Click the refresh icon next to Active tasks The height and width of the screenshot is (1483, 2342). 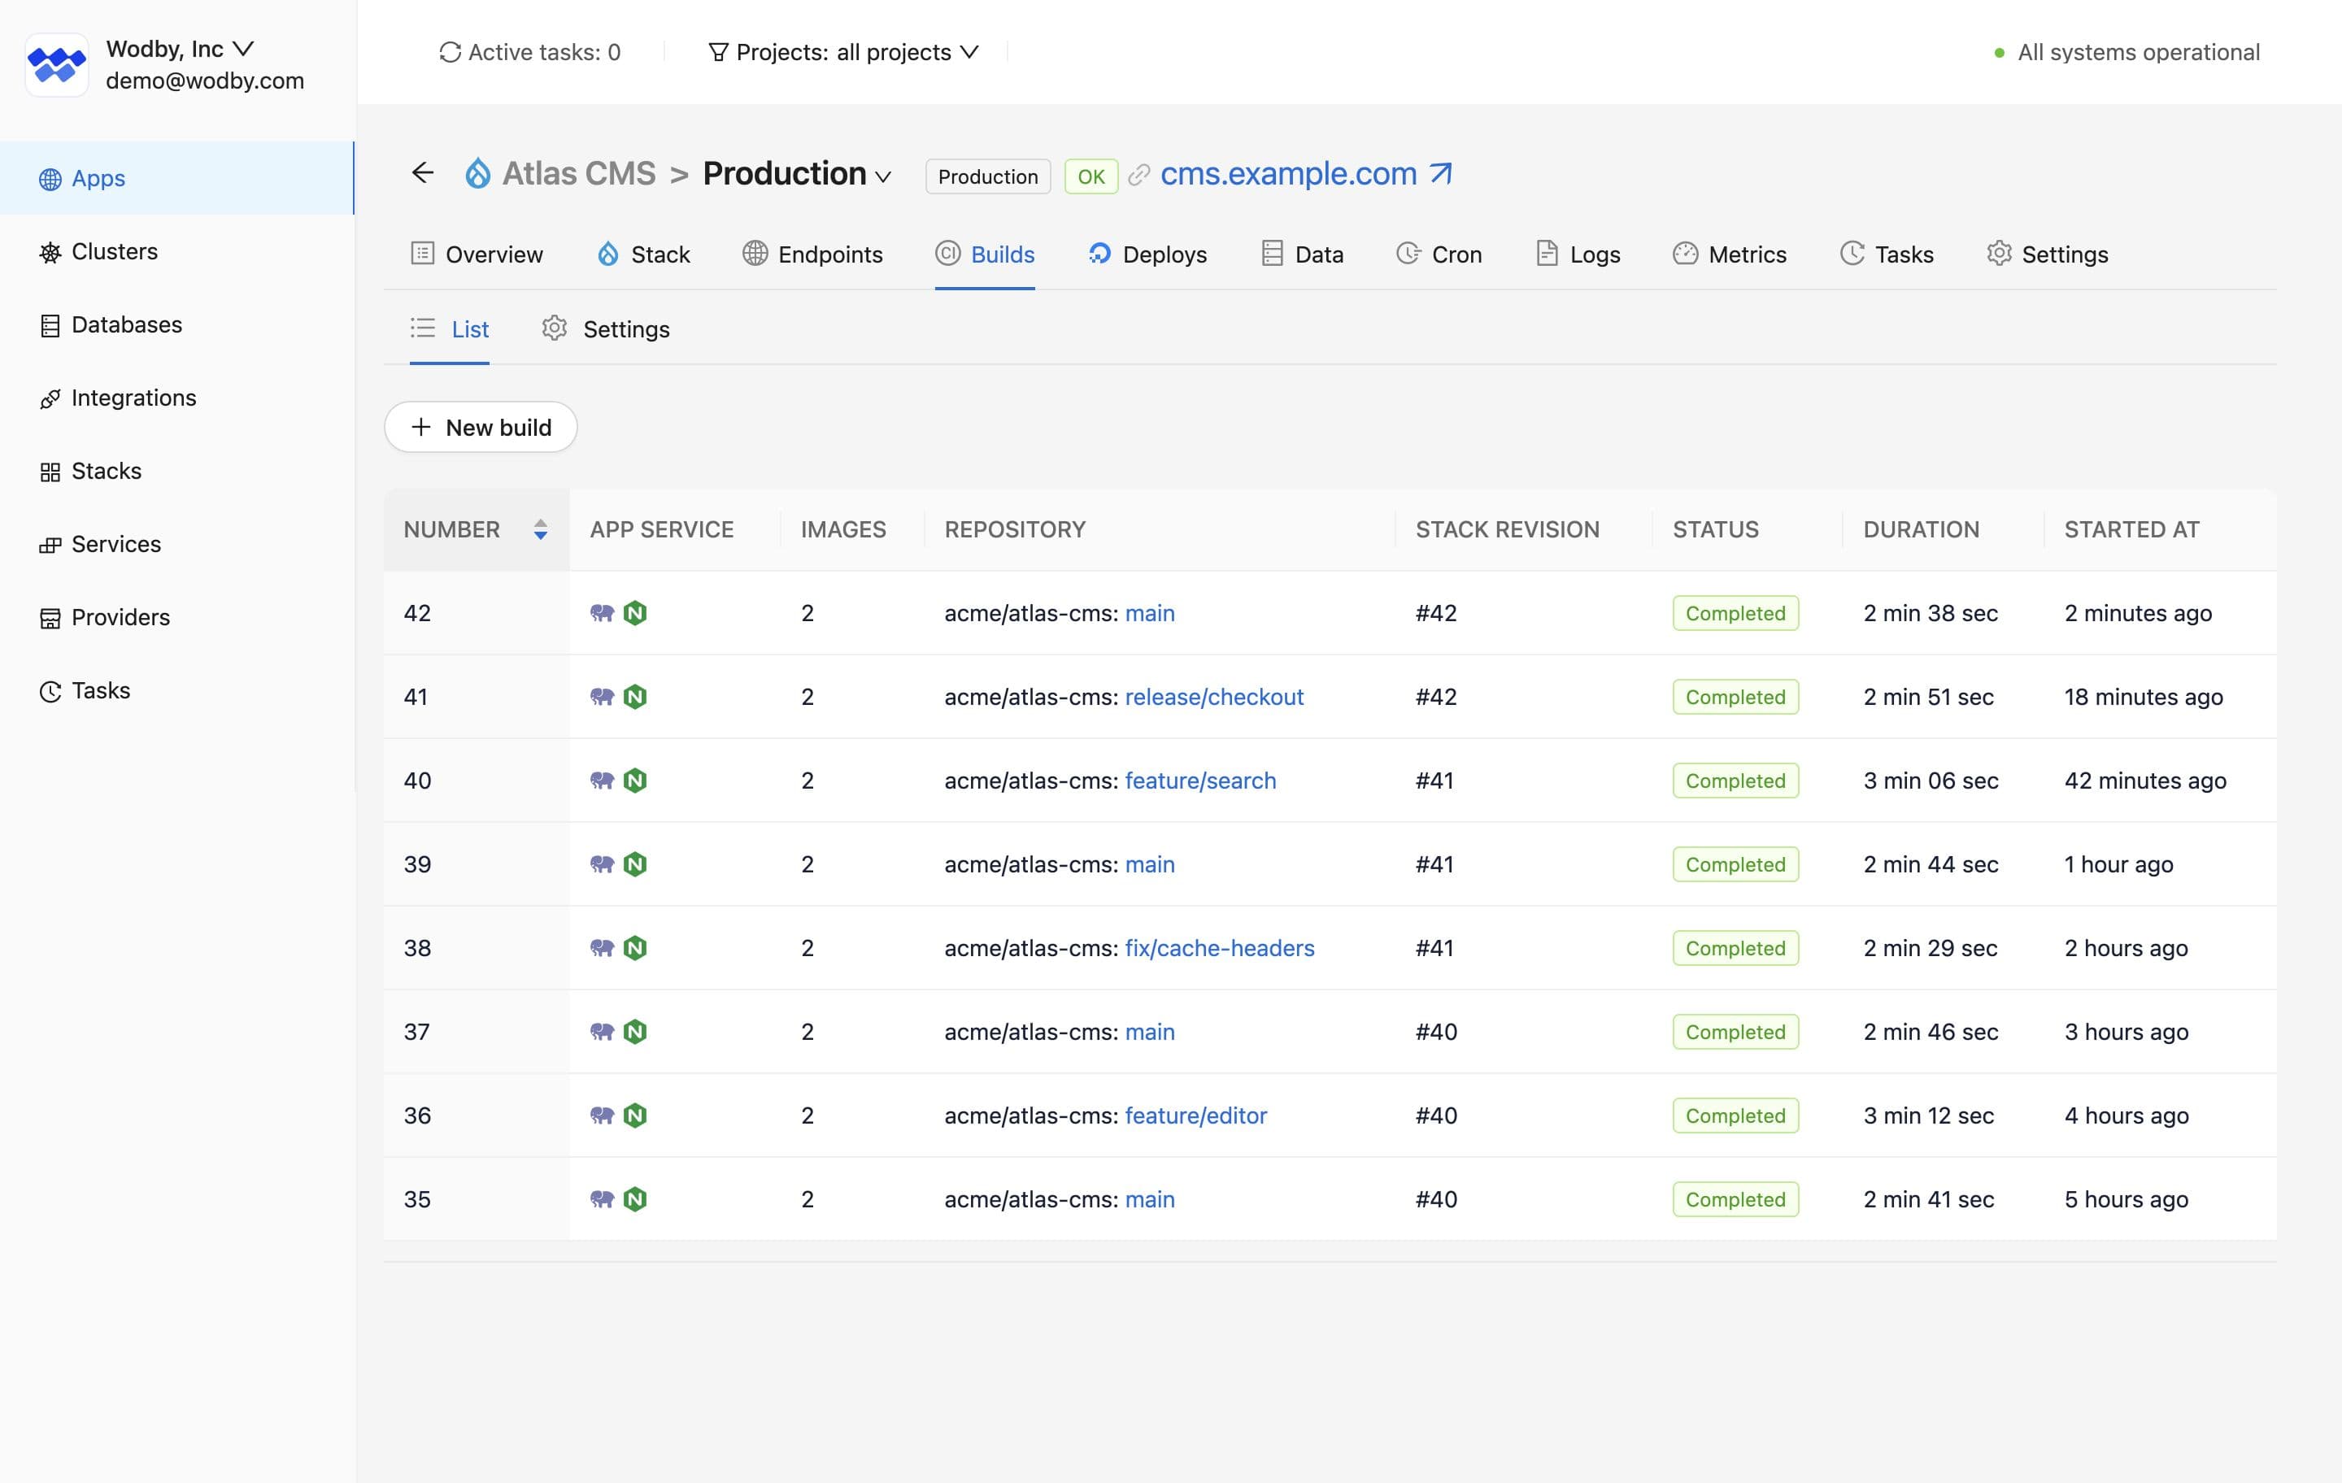pos(450,53)
